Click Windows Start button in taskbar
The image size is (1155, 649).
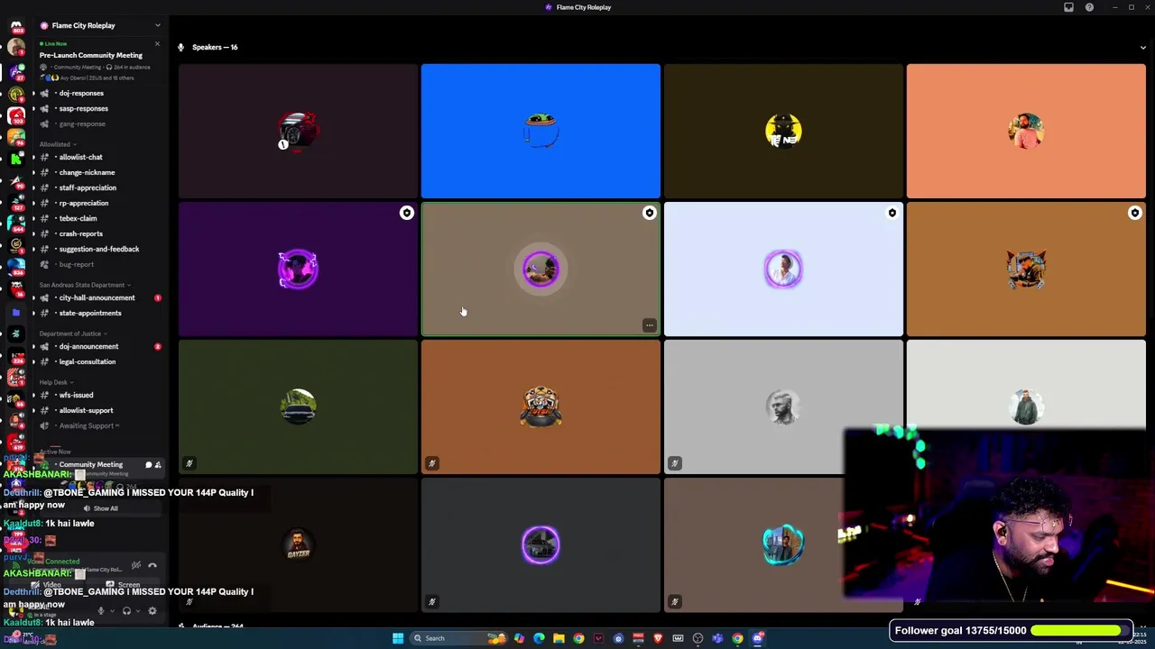click(398, 638)
